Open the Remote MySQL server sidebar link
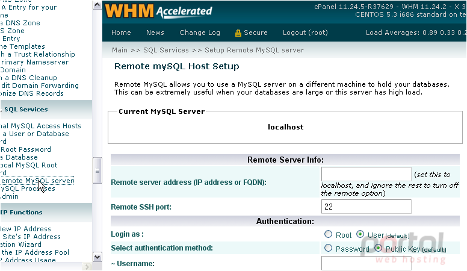This screenshot has height=271, width=467. point(37,181)
